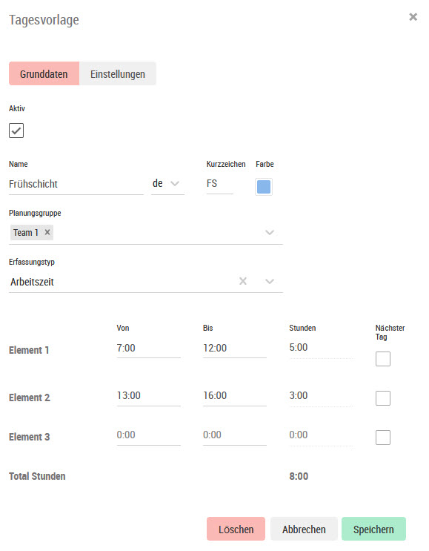Image resolution: width=429 pixels, height=551 pixels.
Task: Close the Tagesvorlage dialog with the X icon
Action: pyautogui.click(x=413, y=17)
